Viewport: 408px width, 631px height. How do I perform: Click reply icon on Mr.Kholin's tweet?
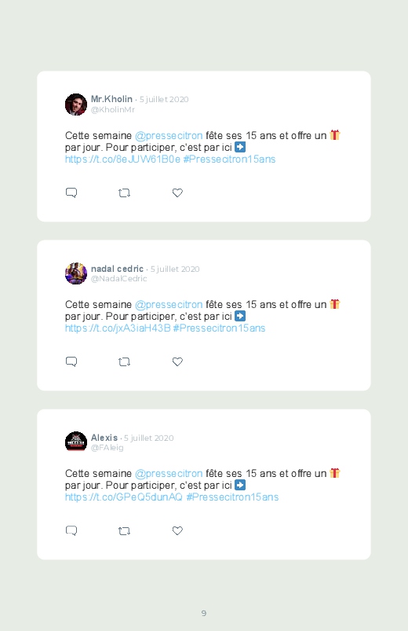(x=71, y=193)
